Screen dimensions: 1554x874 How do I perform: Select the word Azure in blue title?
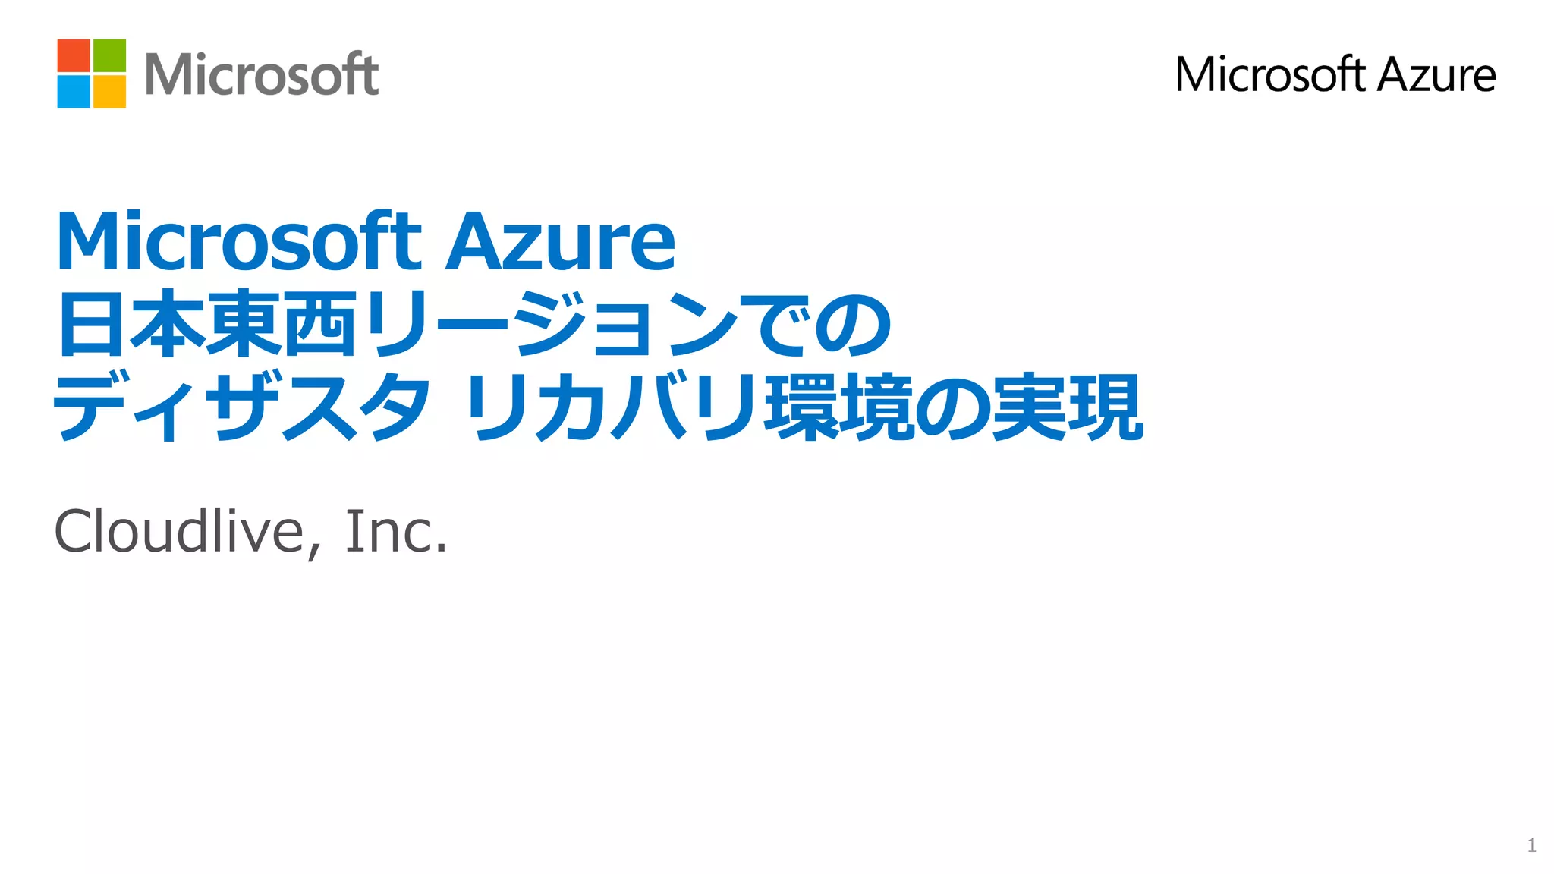560,241
